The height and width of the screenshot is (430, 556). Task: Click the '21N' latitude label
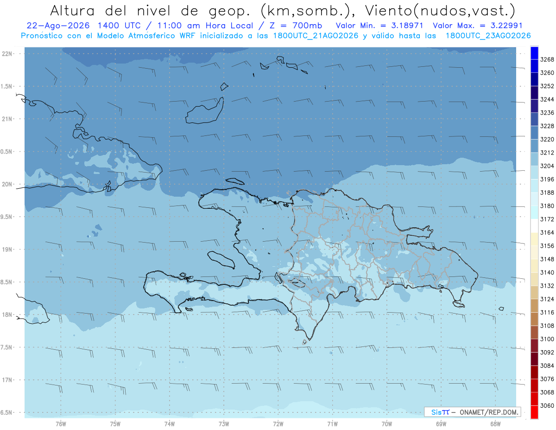click(7, 119)
